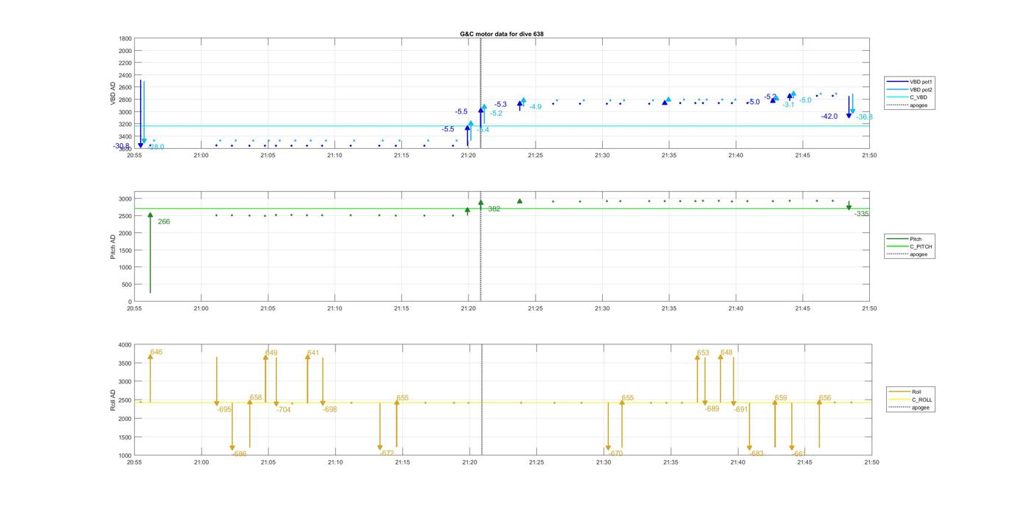Click the '-695' roll value label

pyautogui.click(x=224, y=409)
